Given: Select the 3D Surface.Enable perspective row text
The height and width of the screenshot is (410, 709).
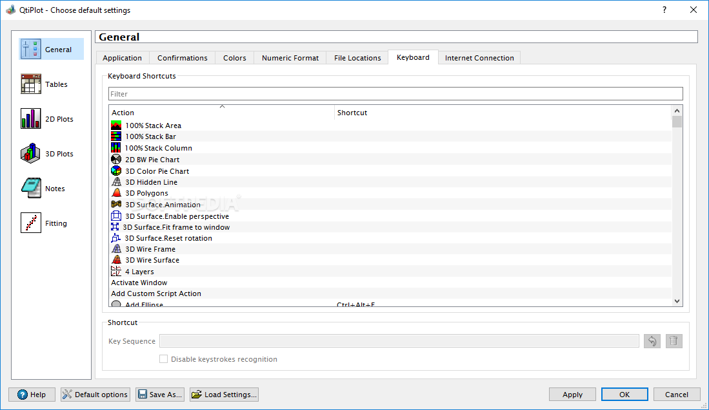Looking at the screenshot, I should click(x=177, y=216).
